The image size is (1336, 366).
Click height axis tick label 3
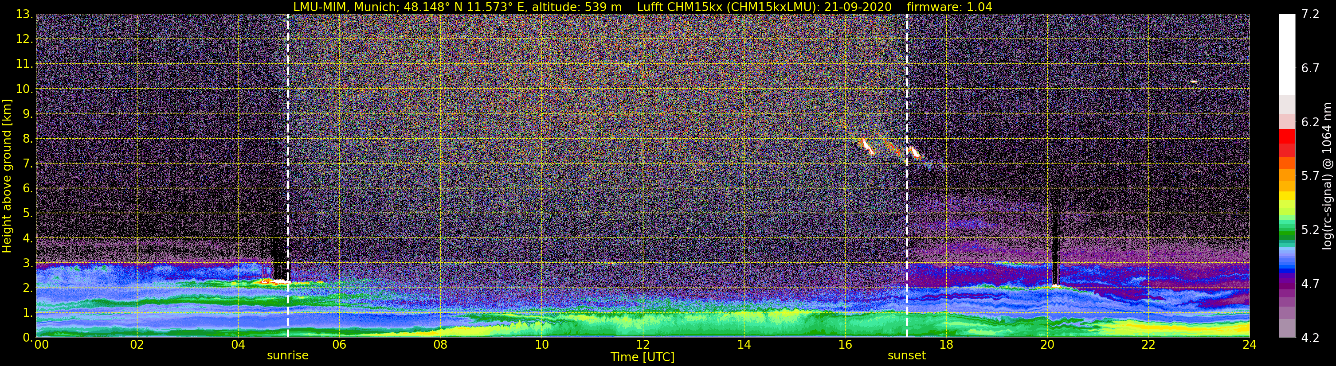(27, 263)
